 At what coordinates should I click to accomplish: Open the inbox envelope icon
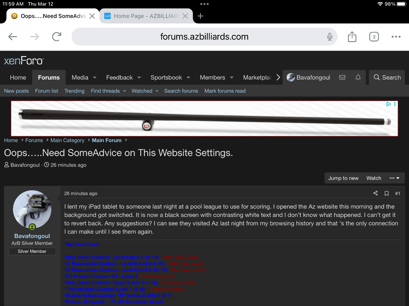[342, 78]
